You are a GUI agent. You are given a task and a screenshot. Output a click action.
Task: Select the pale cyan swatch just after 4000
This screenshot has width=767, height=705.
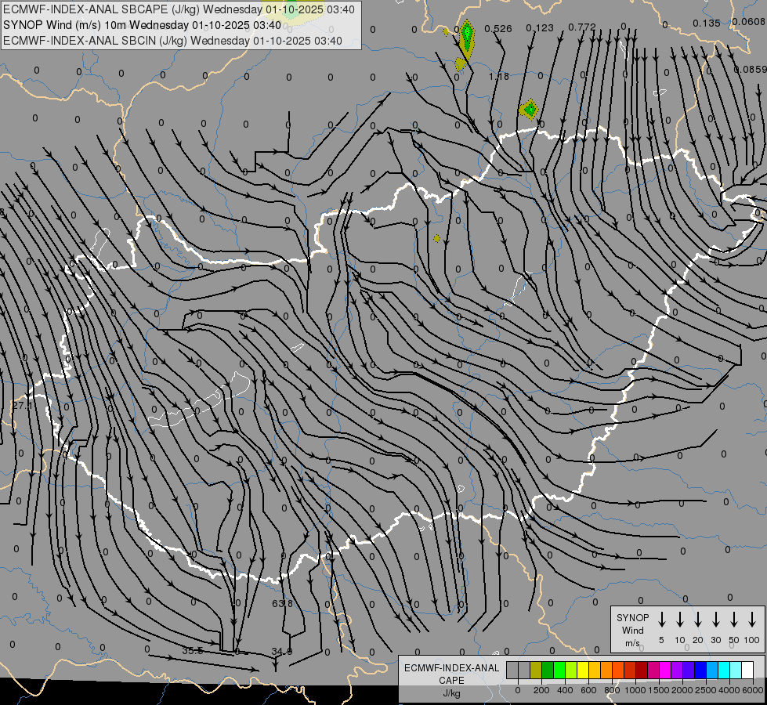click(x=735, y=670)
